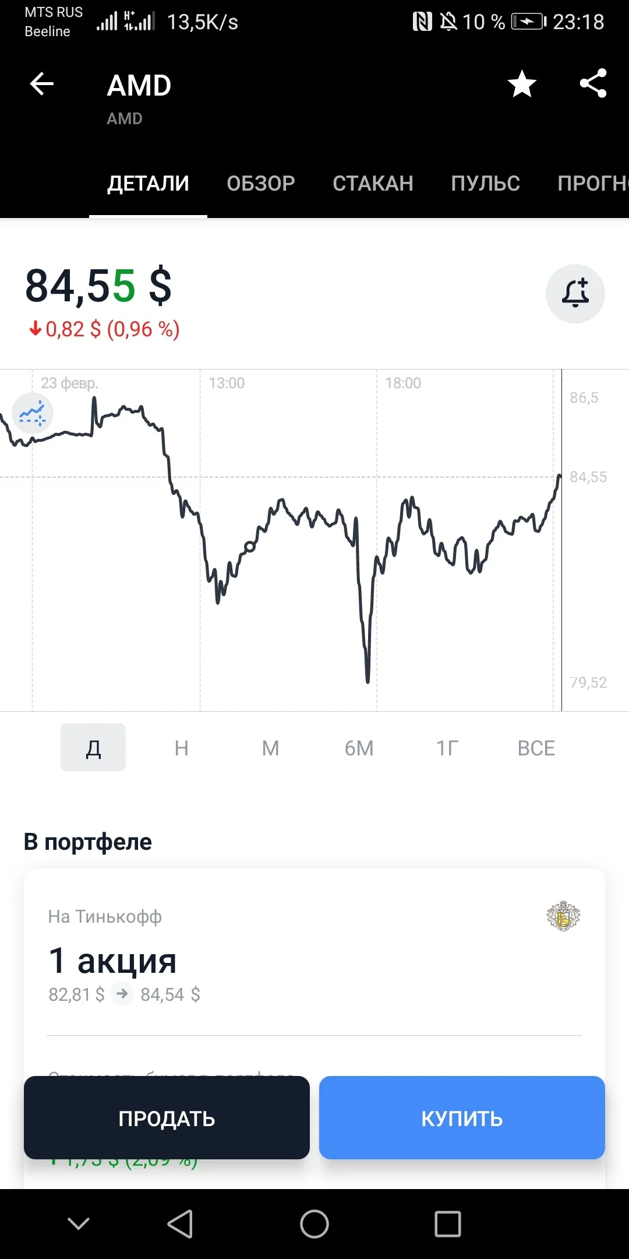This screenshot has height=1259, width=629.
Task: Tap the КУПИТЬ button
Action: coord(462,1118)
